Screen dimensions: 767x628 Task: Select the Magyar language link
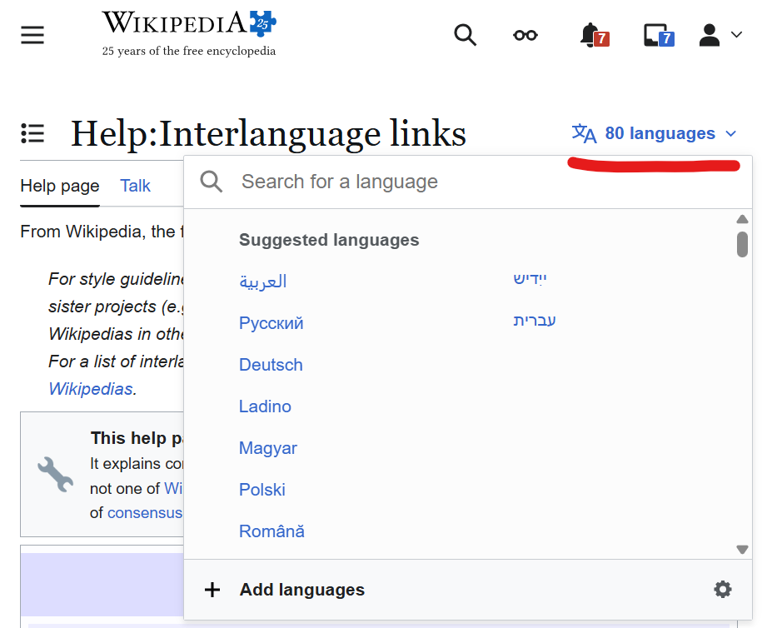click(268, 448)
